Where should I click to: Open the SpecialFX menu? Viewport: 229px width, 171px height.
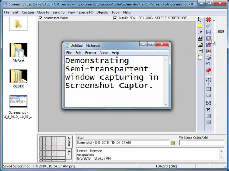(x=85, y=13)
